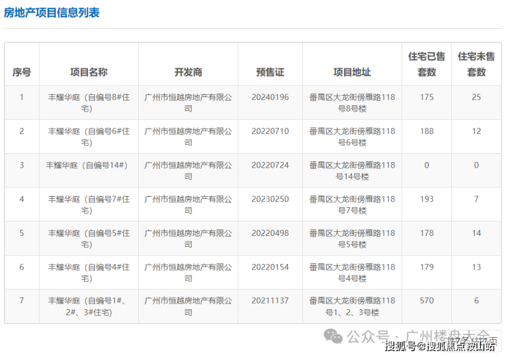The image size is (506, 357).
Task: Click the 房地产项目信息列表 page title
Action: point(51,13)
